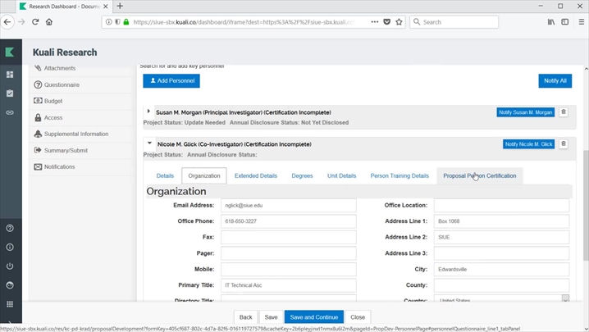Open the Extended Details tab

pos(255,175)
